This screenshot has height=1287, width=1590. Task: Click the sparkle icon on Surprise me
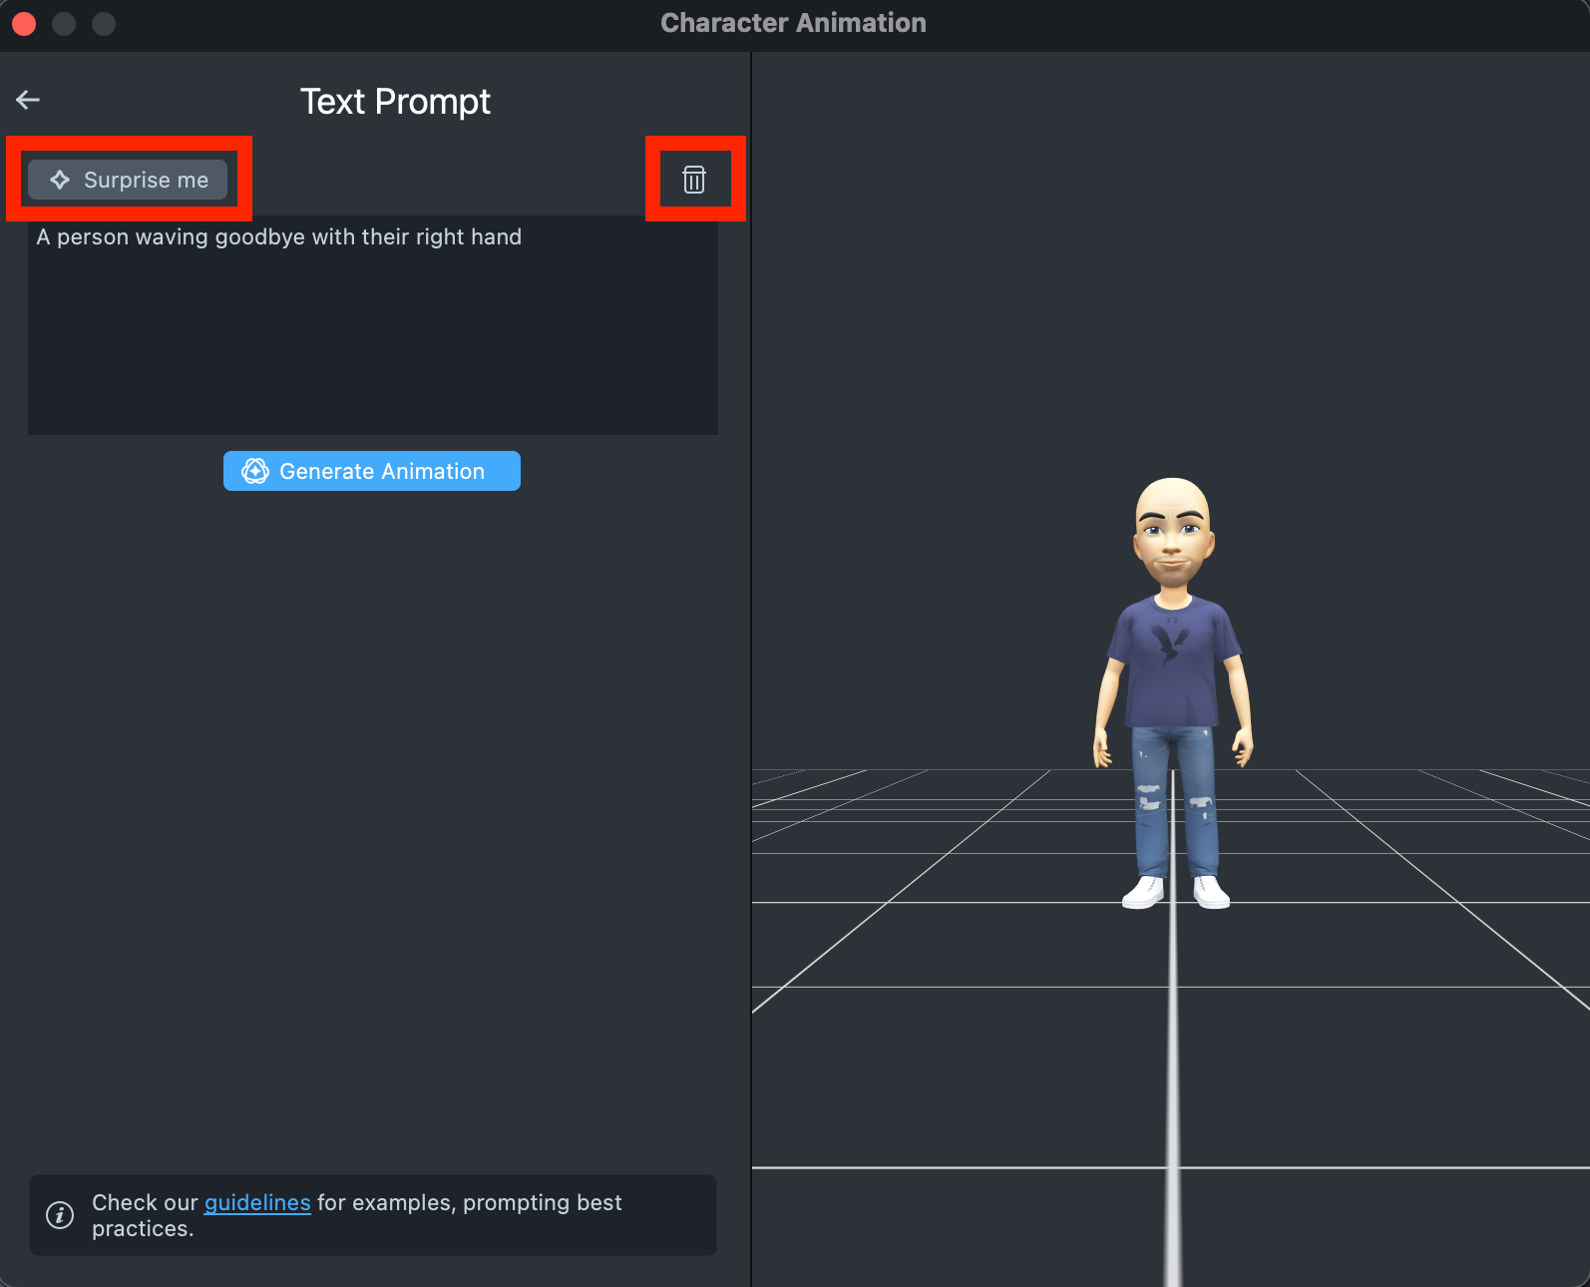pos(60,180)
